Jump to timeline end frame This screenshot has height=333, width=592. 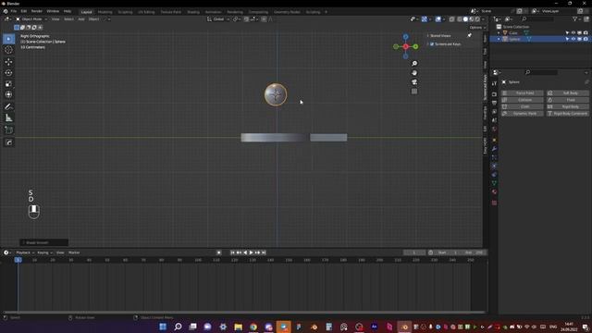tap(264, 253)
